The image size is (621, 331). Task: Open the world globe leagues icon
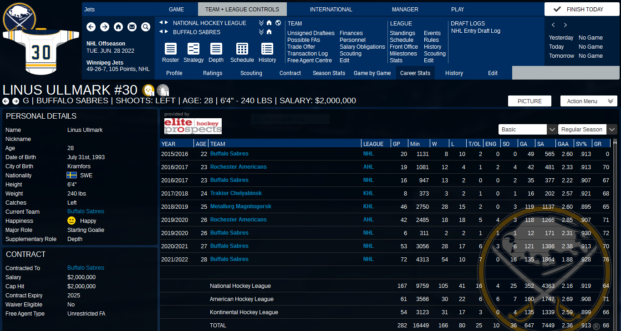coord(278,23)
